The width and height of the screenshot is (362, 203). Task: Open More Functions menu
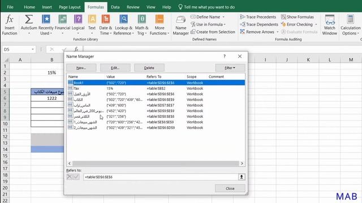coord(160,25)
